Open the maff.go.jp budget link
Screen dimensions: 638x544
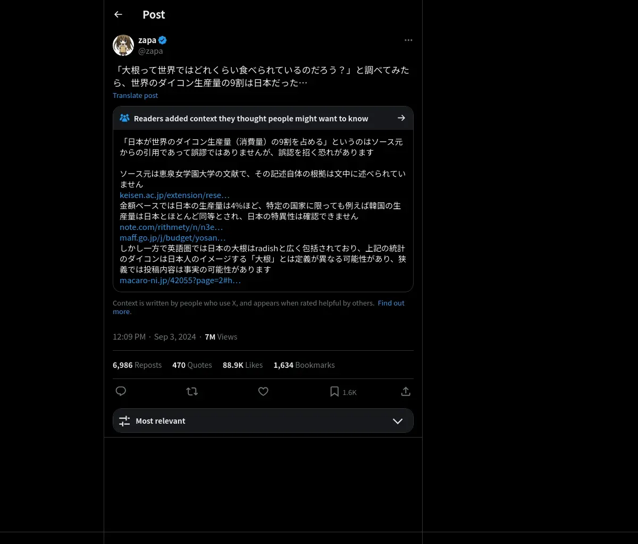pos(173,237)
